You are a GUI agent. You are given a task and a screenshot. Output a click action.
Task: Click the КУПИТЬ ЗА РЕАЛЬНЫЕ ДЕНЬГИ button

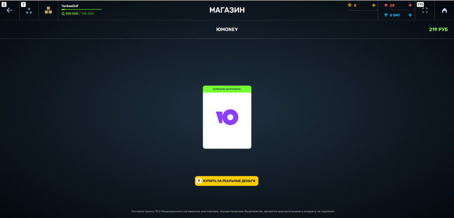point(227,181)
